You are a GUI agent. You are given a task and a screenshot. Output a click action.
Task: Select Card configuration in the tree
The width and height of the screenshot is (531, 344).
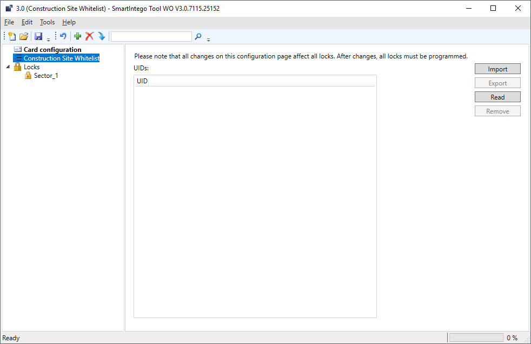click(52, 50)
